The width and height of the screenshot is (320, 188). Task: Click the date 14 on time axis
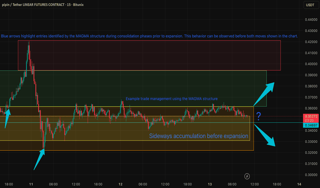pyautogui.click(x=299, y=184)
